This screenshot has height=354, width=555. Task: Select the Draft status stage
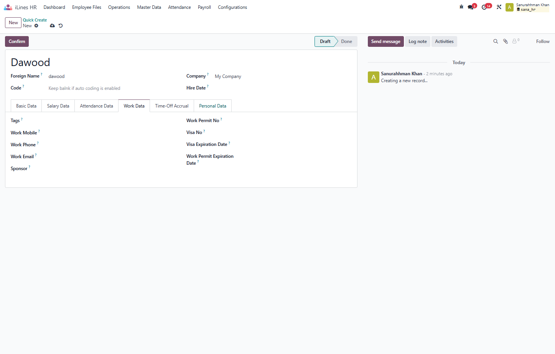325,41
